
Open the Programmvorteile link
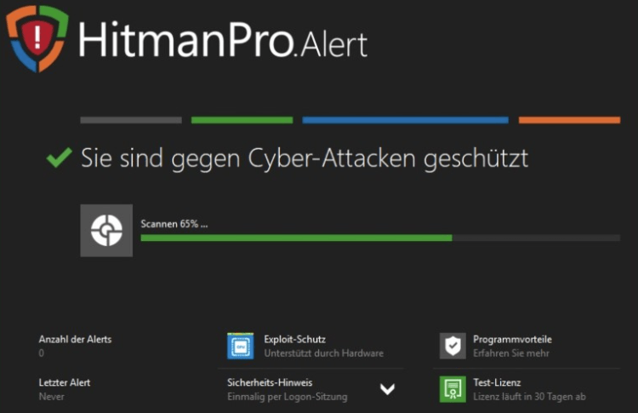[512, 339]
